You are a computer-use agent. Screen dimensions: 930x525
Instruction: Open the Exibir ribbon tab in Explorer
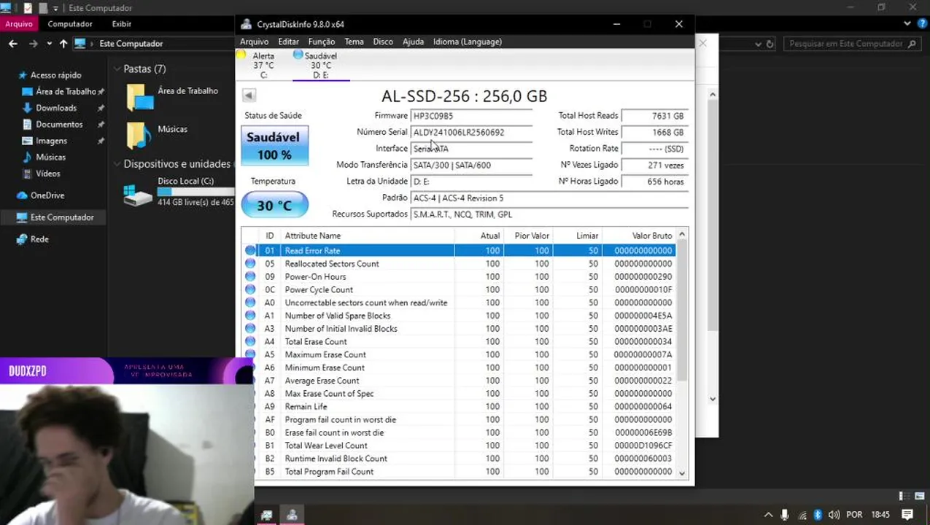(x=122, y=24)
